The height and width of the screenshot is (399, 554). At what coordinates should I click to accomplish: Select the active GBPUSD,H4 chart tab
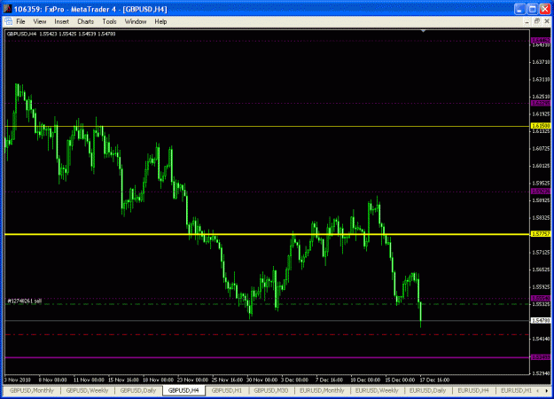pyautogui.click(x=183, y=390)
